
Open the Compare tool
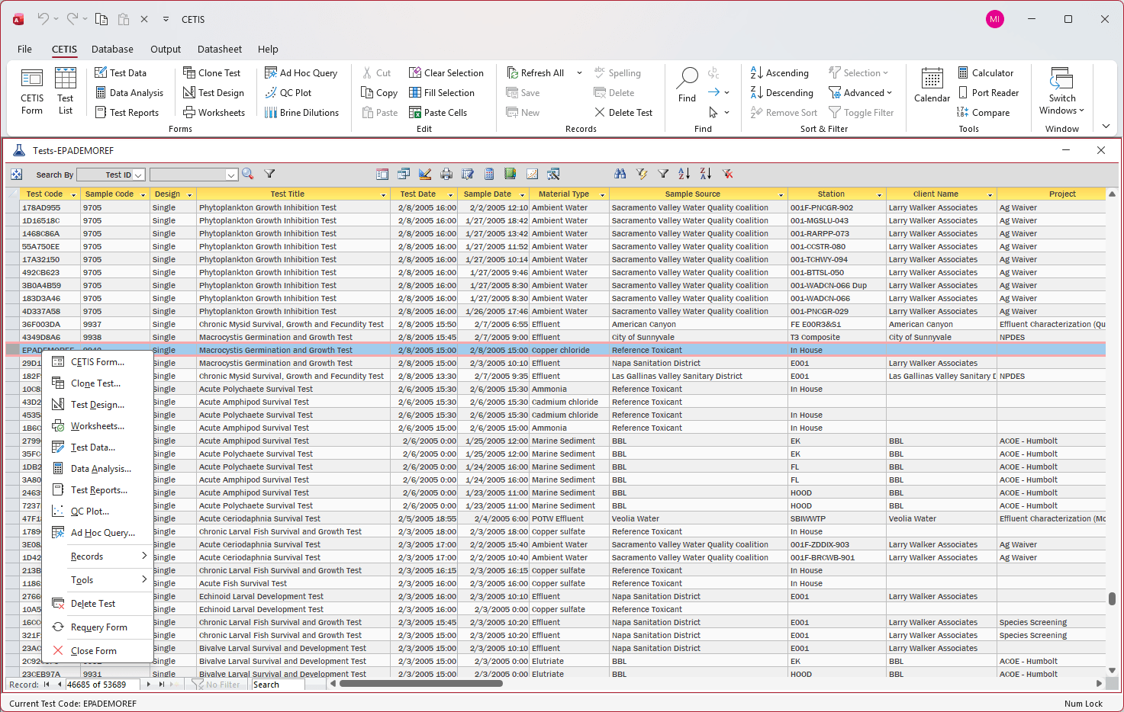(983, 113)
